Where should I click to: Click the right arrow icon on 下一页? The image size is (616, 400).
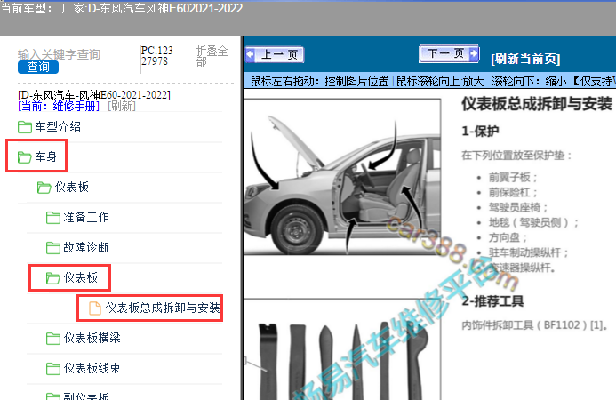(x=474, y=53)
